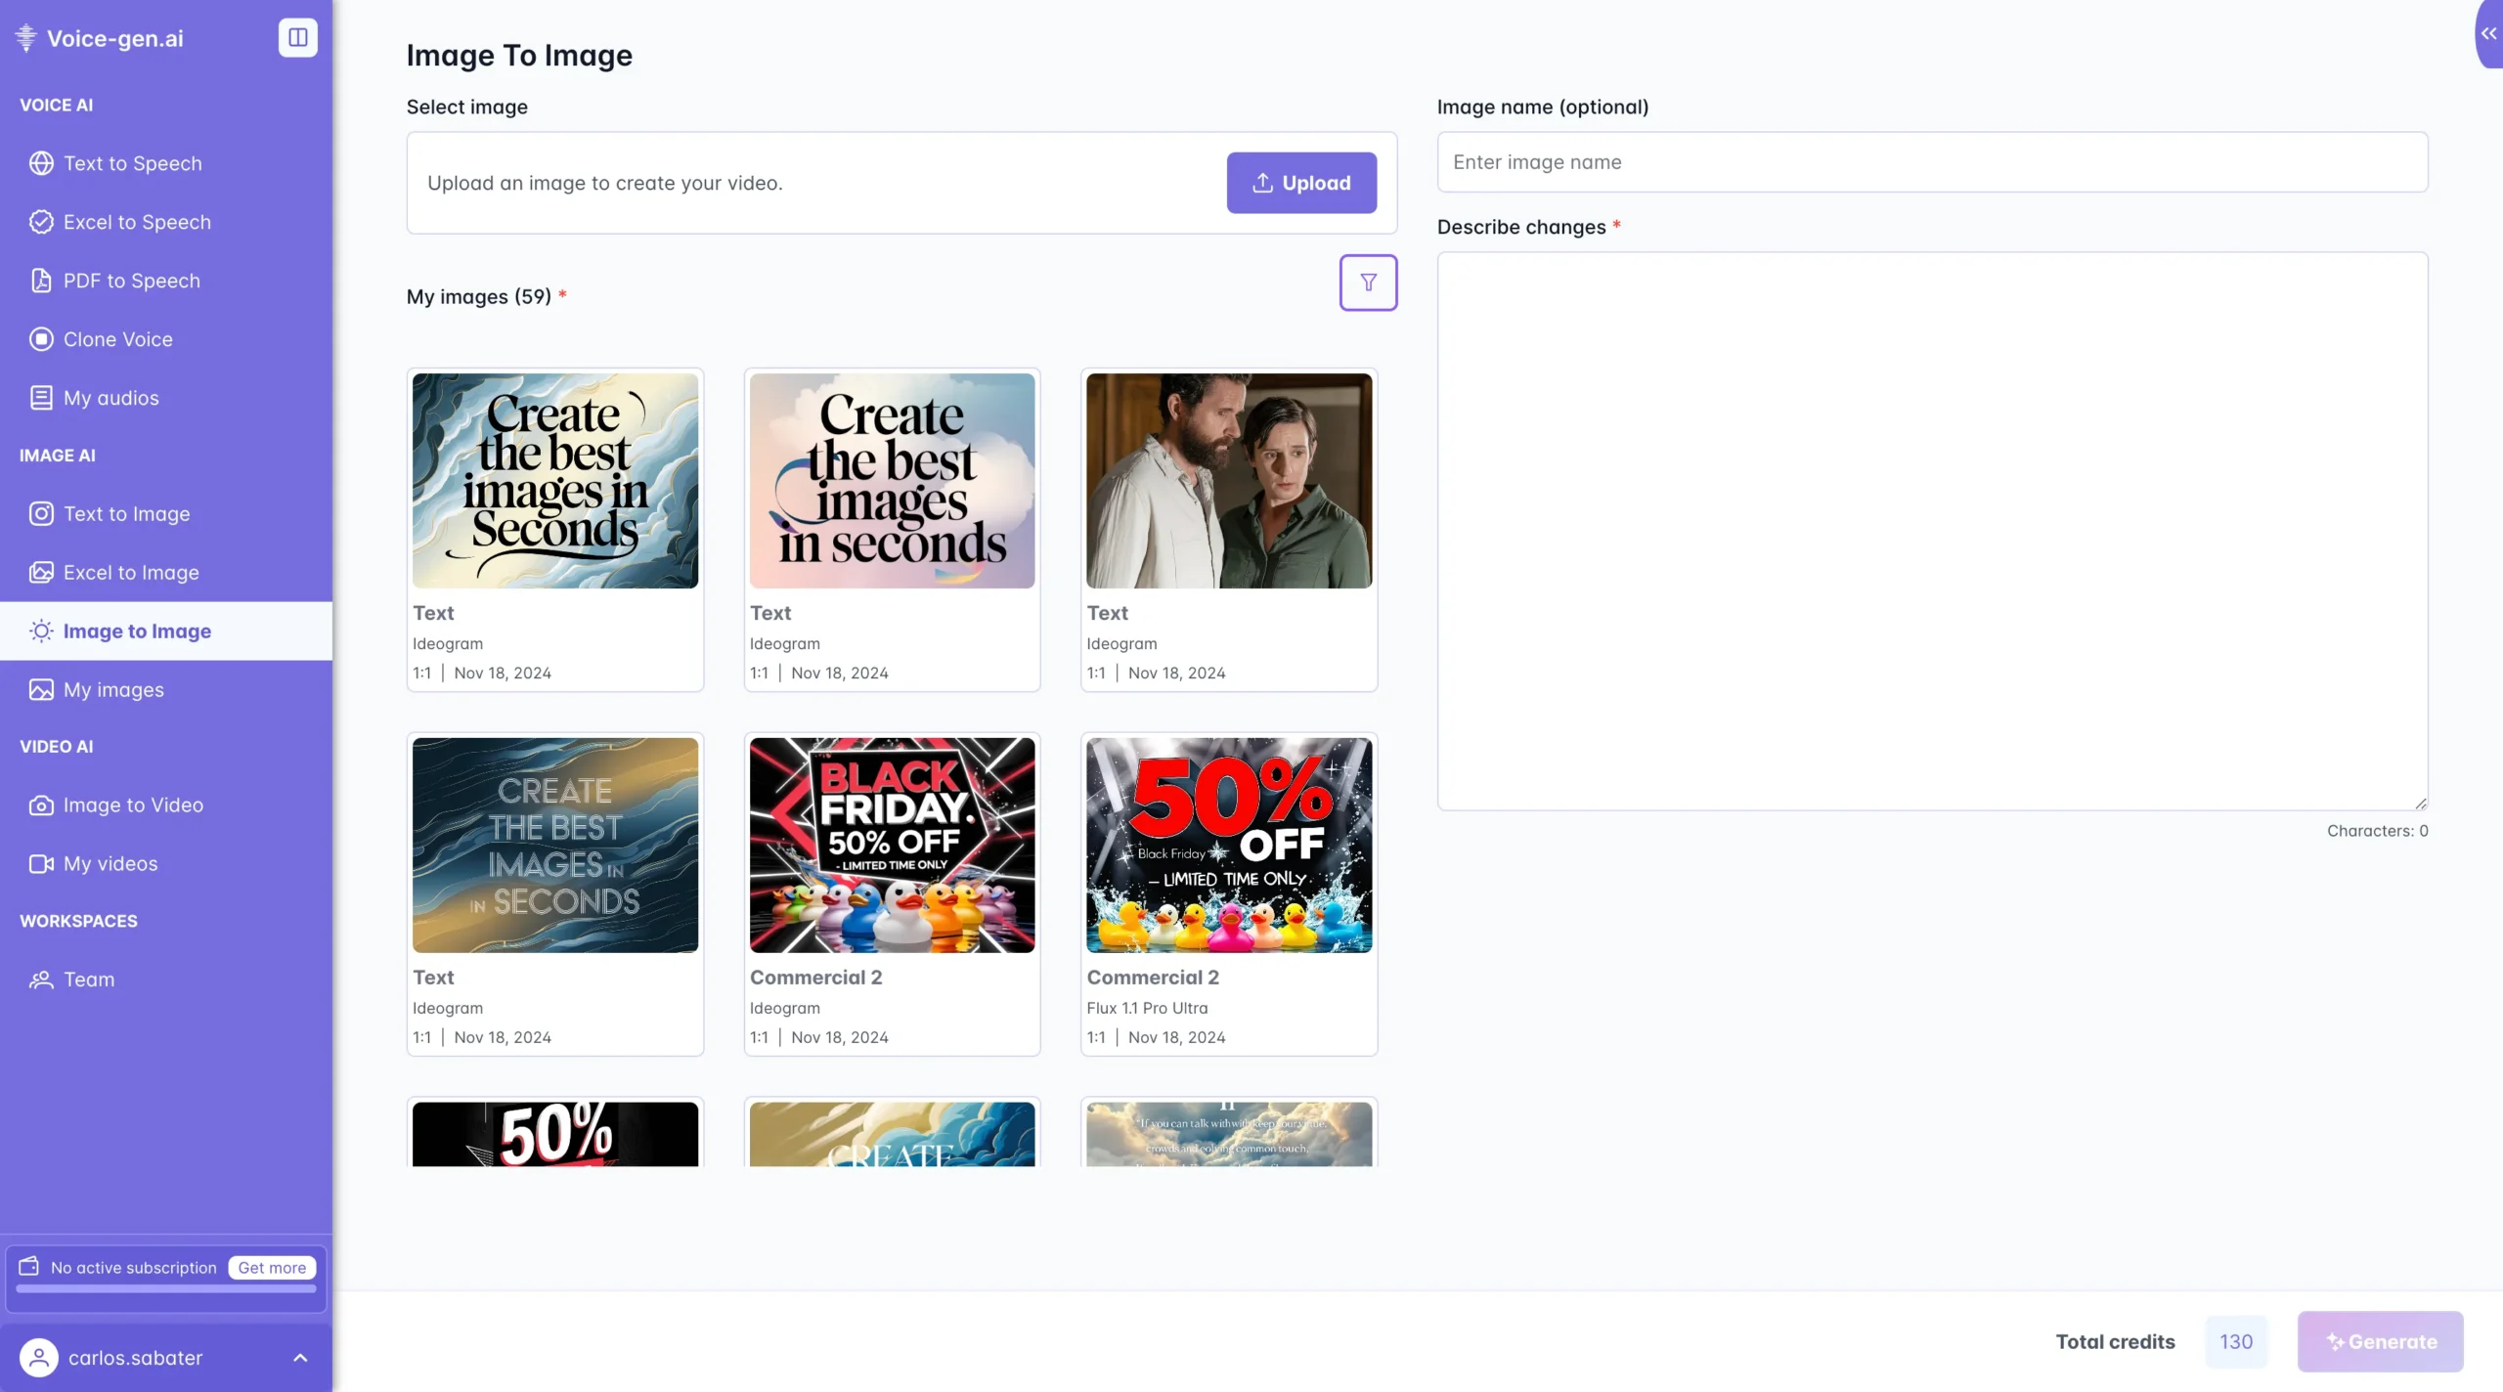
Task: Click the Excel to Speech icon
Action: tap(41, 222)
